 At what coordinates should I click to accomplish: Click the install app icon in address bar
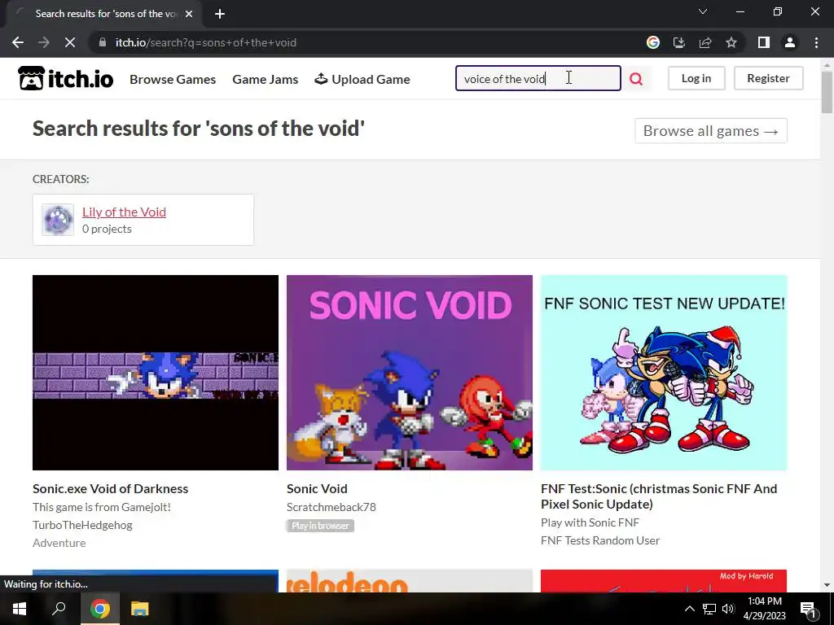click(678, 42)
